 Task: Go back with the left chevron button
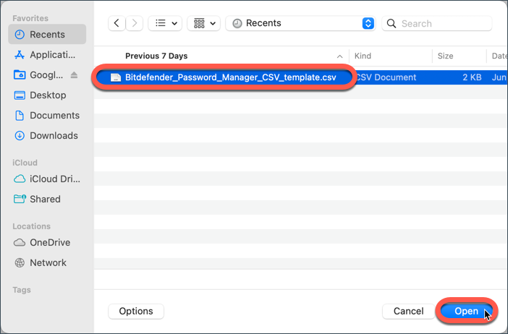click(117, 23)
